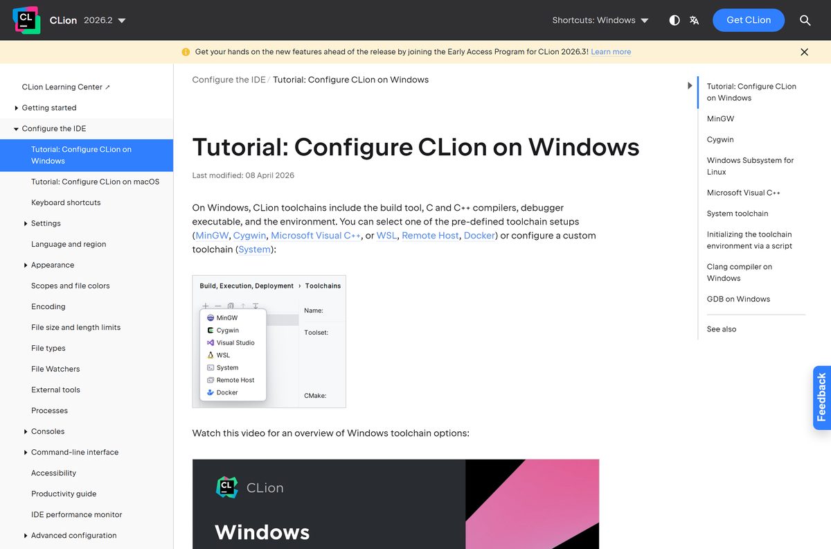Expand the Advanced configuration item
The height and width of the screenshot is (549, 831).
click(26, 535)
